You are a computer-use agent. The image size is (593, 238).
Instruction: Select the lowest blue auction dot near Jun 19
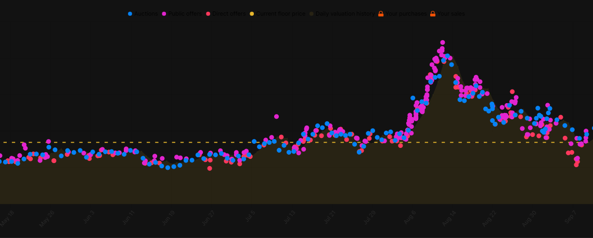click(x=167, y=168)
